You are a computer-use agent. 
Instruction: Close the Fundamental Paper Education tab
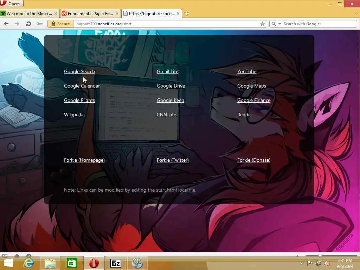coord(117,14)
